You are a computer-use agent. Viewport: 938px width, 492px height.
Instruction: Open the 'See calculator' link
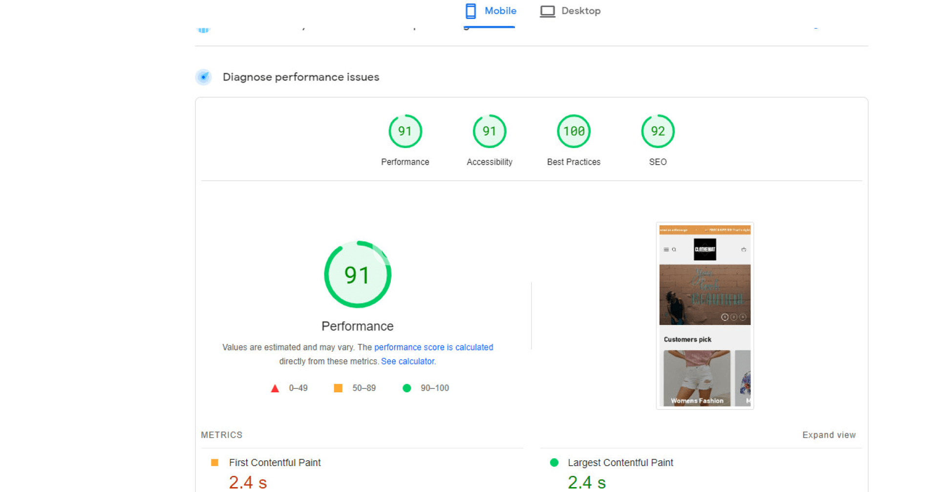click(408, 362)
